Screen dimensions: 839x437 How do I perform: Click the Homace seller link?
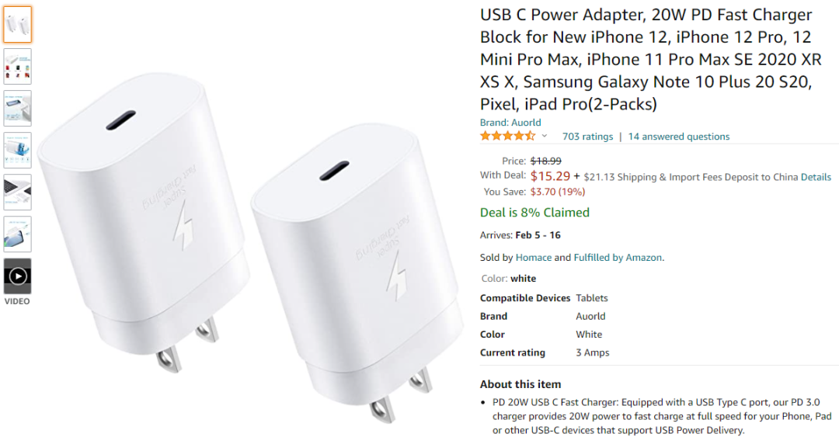[534, 257]
